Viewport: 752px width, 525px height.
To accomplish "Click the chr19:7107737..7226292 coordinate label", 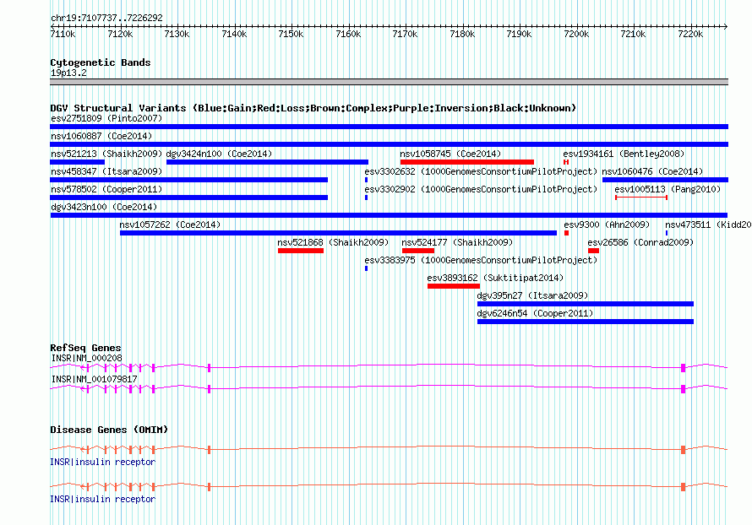I will (x=106, y=18).
